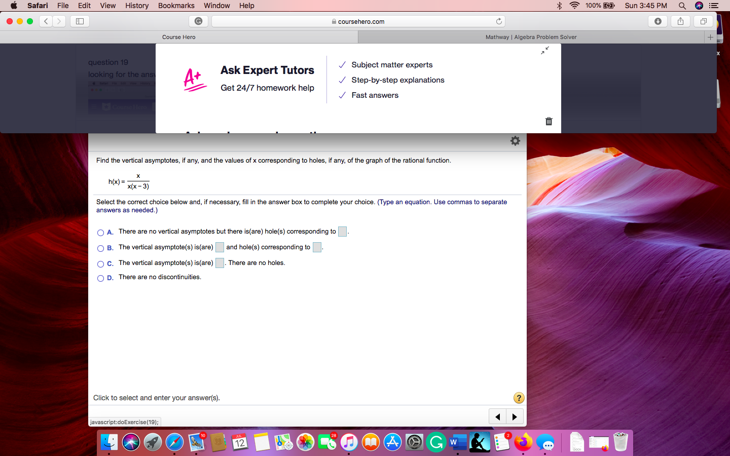The width and height of the screenshot is (730, 456).
Task: Open System Preferences gear in dock
Action: coord(414,442)
